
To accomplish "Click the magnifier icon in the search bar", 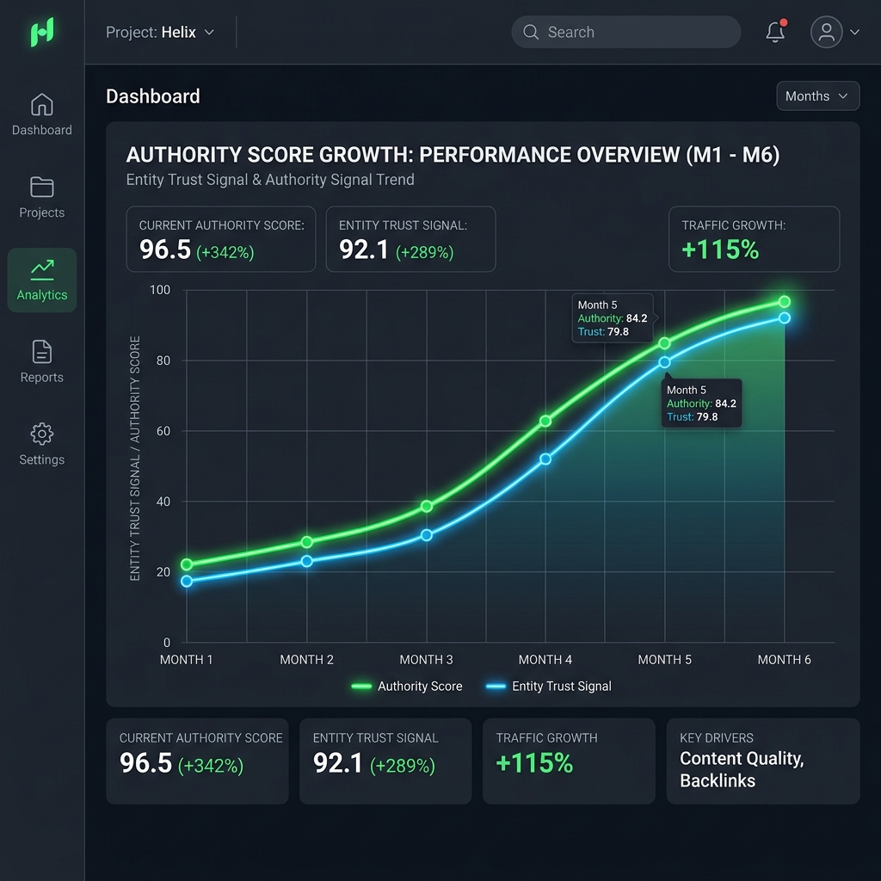I will [530, 32].
